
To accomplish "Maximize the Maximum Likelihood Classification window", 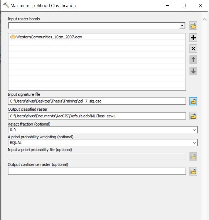I will 184,6.
